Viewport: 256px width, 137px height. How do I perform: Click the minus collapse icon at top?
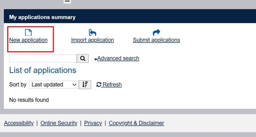67,1
